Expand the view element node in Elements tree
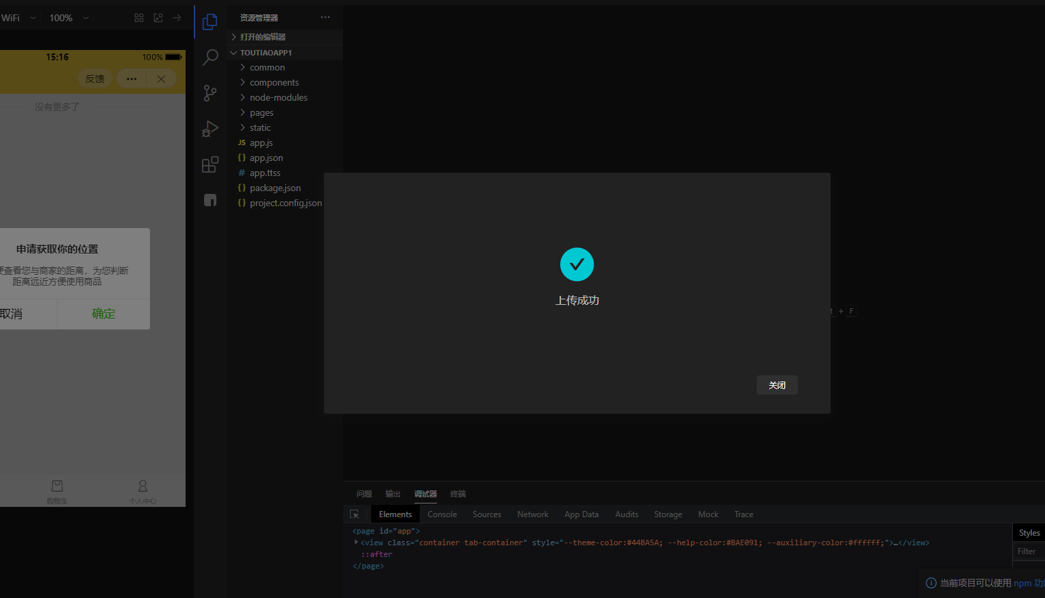Viewport: 1045px width, 598px height. coord(356,542)
